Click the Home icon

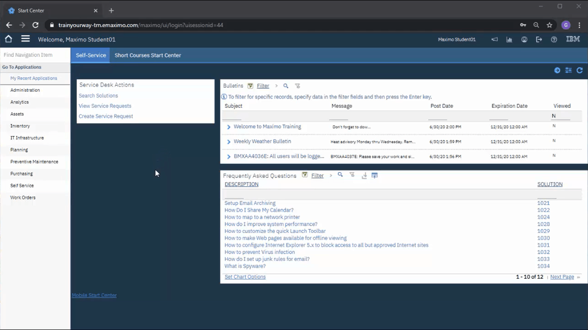point(8,38)
